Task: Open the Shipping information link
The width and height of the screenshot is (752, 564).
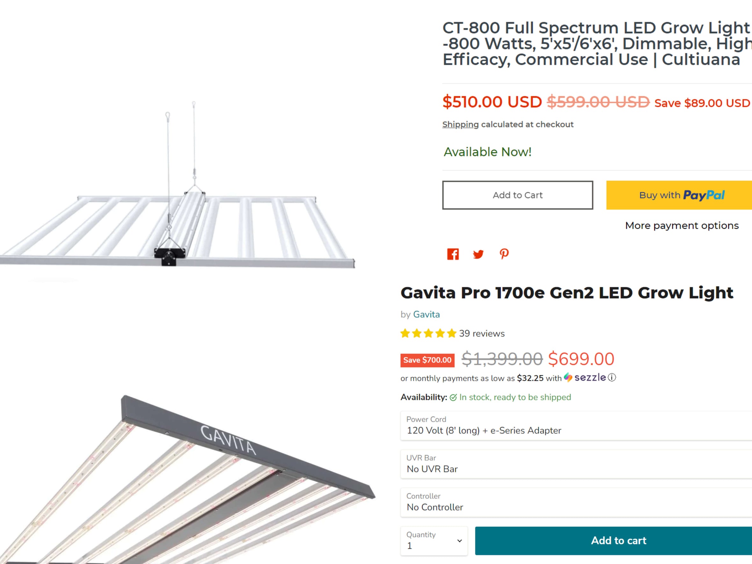Action: click(460, 124)
